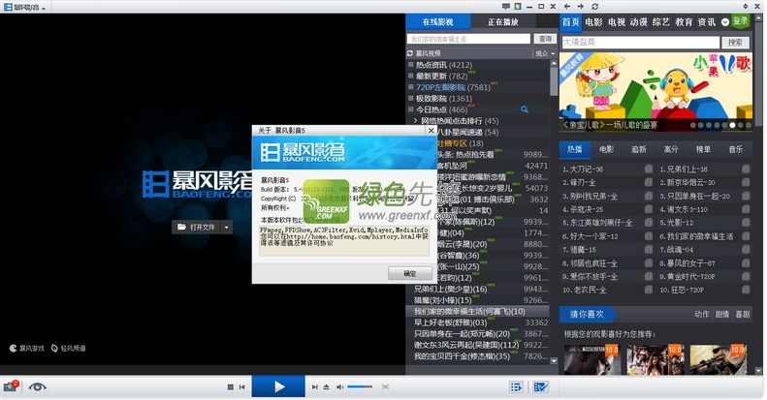Viewport: 767px width, 400px height.
Task: Close the 关于 暴风影音5 dialog
Action: pyautogui.click(x=431, y=130)
